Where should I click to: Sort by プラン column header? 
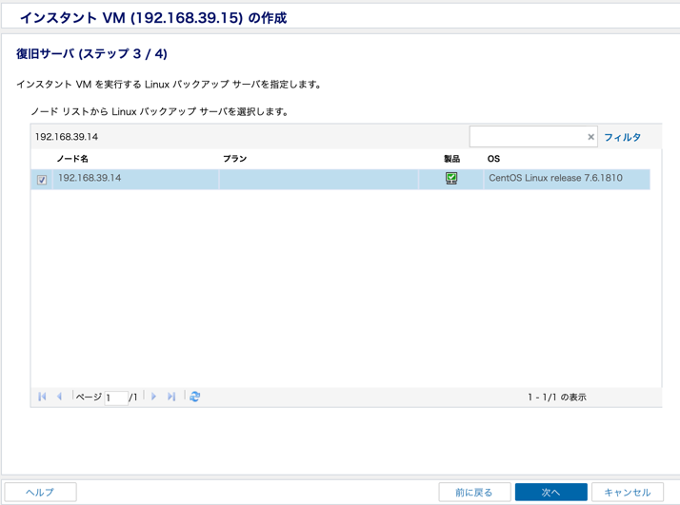point(234,159)
